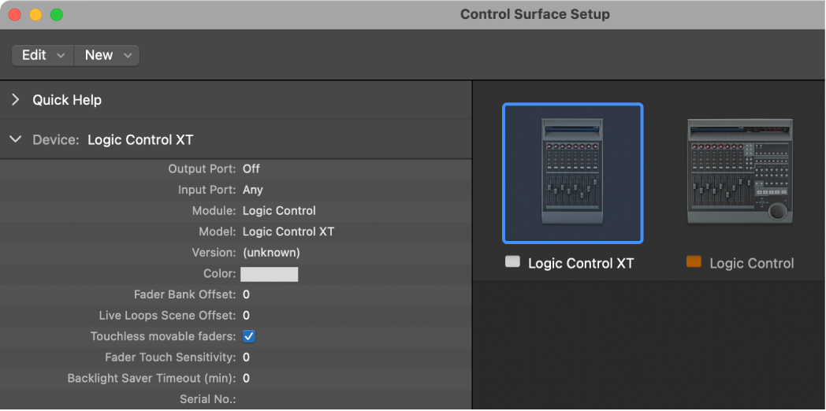
Task: Open the Output Port value Off
Action: [251, 169]
